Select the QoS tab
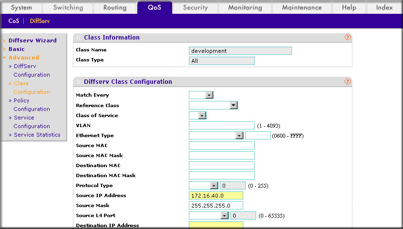Screen dimensions: 403x229 click(x=155, y=8)
